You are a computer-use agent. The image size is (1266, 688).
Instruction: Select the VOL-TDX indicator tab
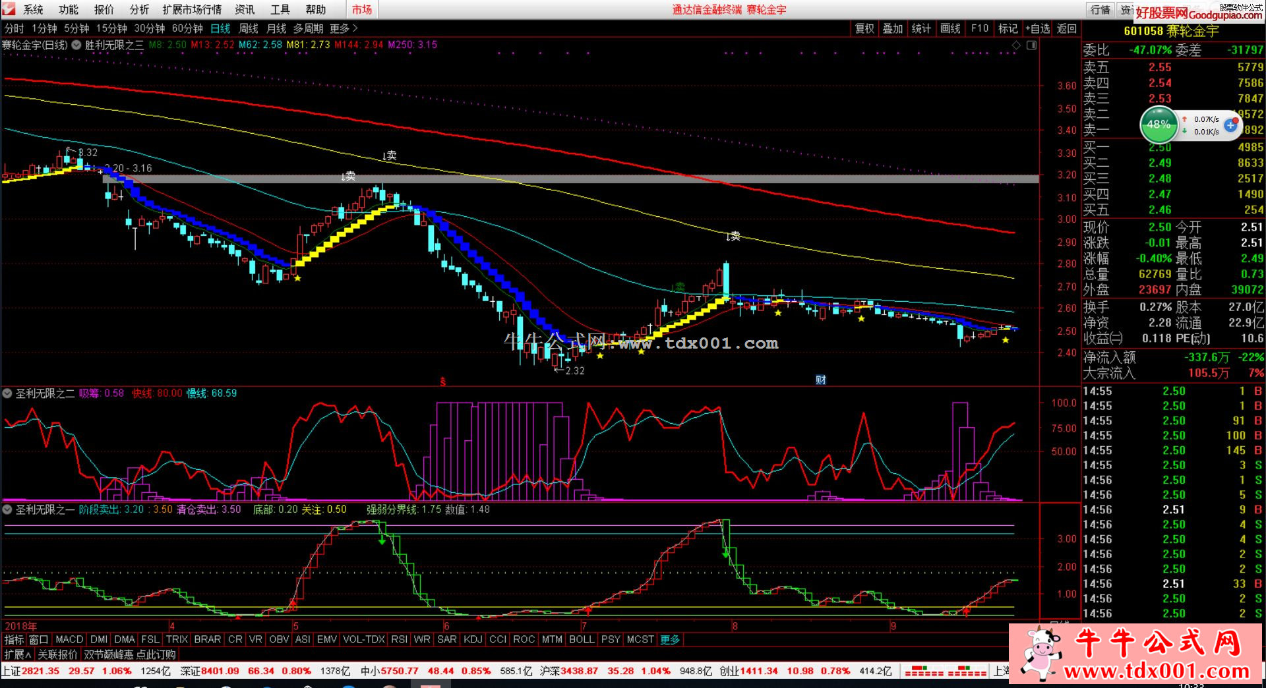[364, 639]
